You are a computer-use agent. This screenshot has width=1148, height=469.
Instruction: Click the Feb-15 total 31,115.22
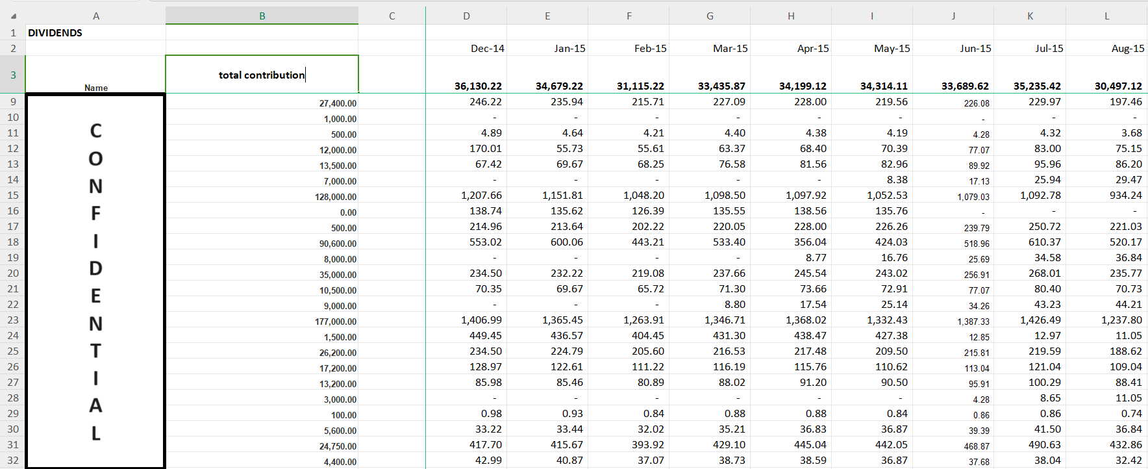click(629, 75)
